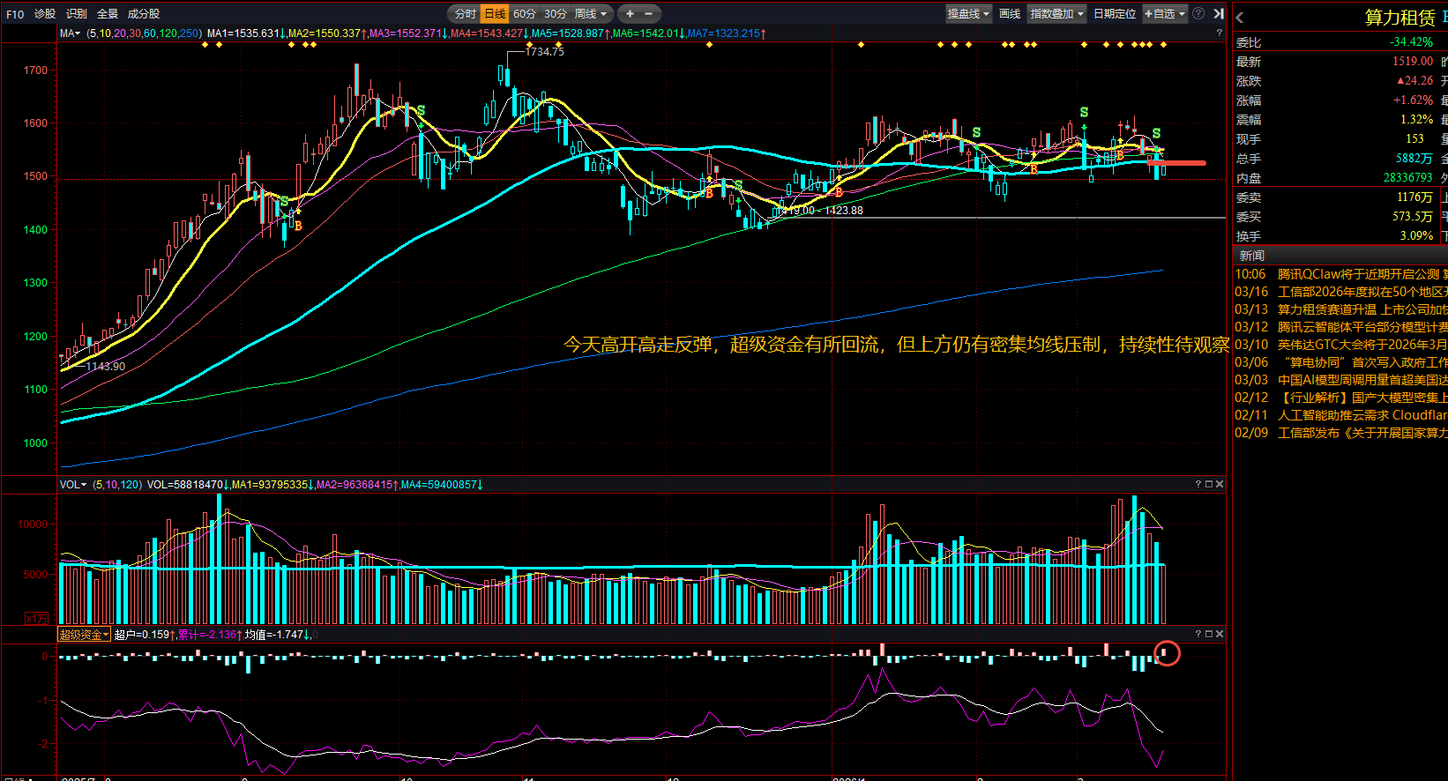Maximize the VOL indicator panel
Screen dimensions: 1448x781
pos(1209,484)
